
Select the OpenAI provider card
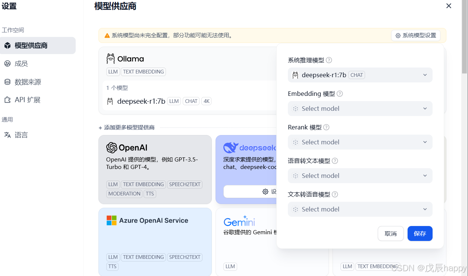[x=155, y=169]
